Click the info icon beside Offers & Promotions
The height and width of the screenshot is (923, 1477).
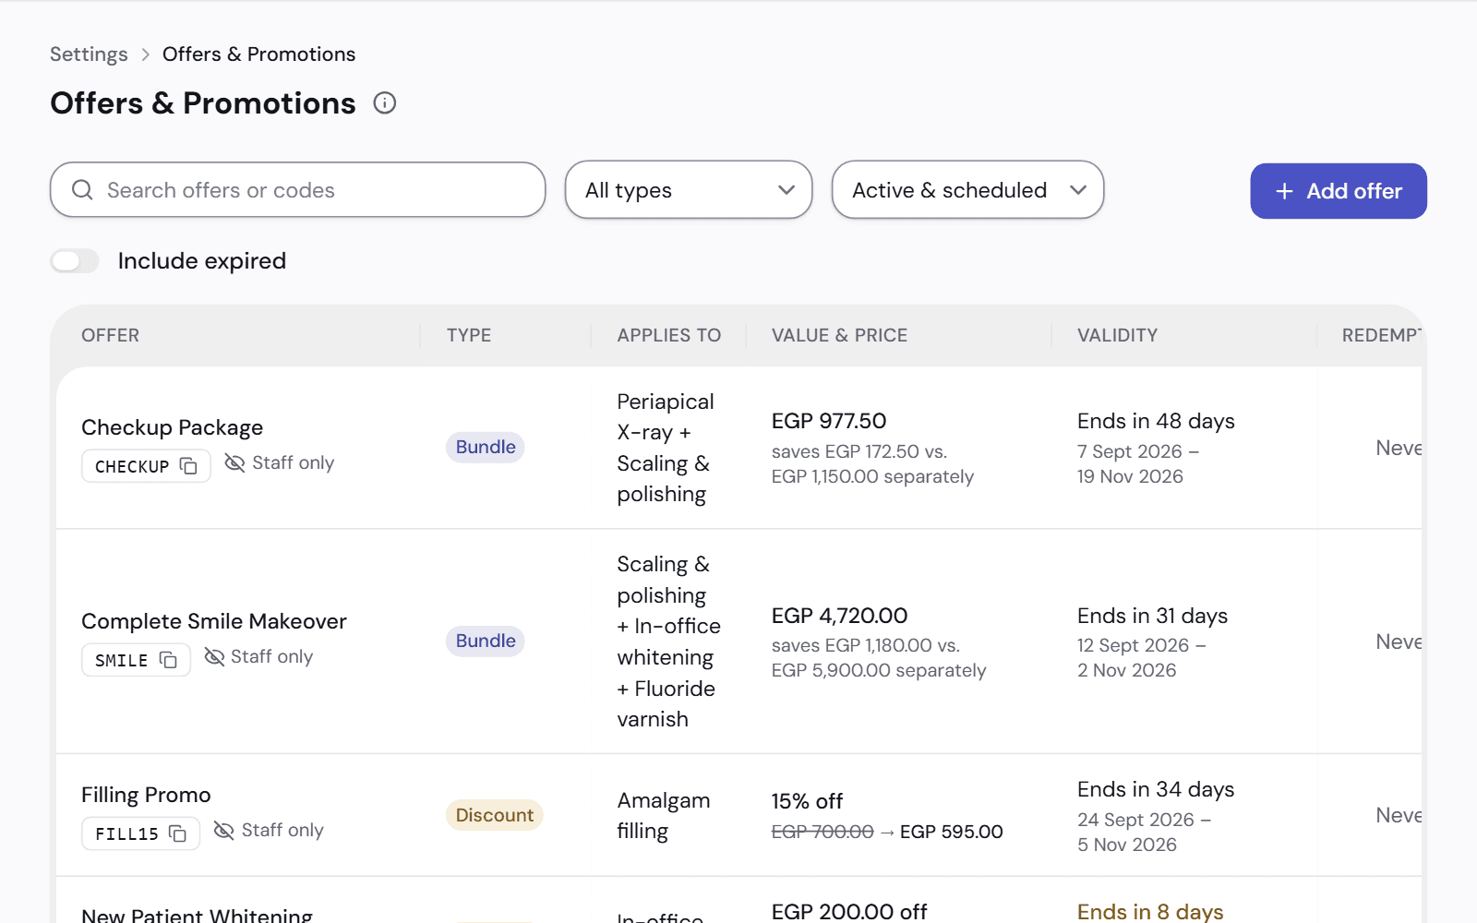[x=385, y=103]
